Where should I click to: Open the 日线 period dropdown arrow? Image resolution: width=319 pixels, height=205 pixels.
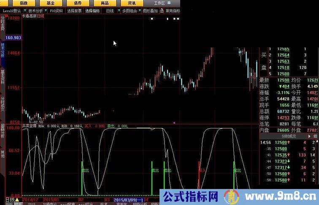click(x=118, y=11)
